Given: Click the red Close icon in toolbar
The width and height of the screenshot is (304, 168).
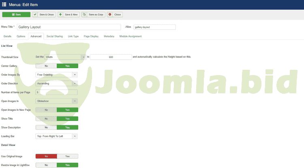Looking at the screenshot, I should [110, 15].
